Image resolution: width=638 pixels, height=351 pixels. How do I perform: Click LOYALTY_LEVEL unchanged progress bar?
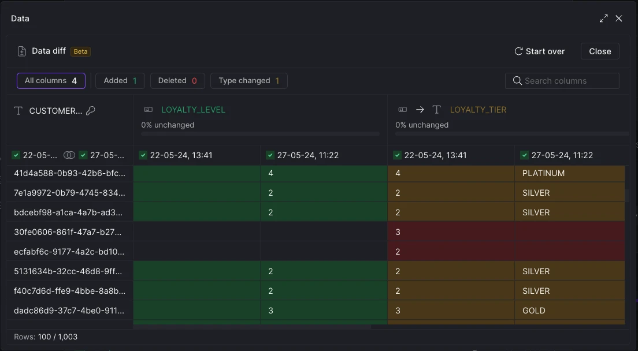(x=261, y=134)
